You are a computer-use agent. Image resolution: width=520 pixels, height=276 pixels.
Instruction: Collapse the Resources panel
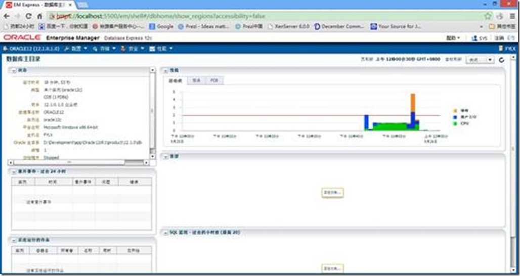[165, 156]
